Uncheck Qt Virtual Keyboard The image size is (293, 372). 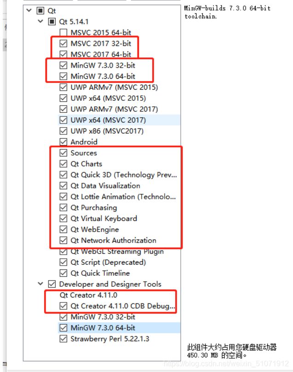63,218
